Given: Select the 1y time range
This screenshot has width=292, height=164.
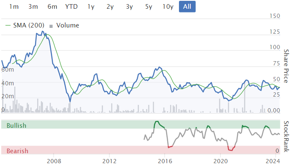Looking at the screenshot, I should pos(91,7).
